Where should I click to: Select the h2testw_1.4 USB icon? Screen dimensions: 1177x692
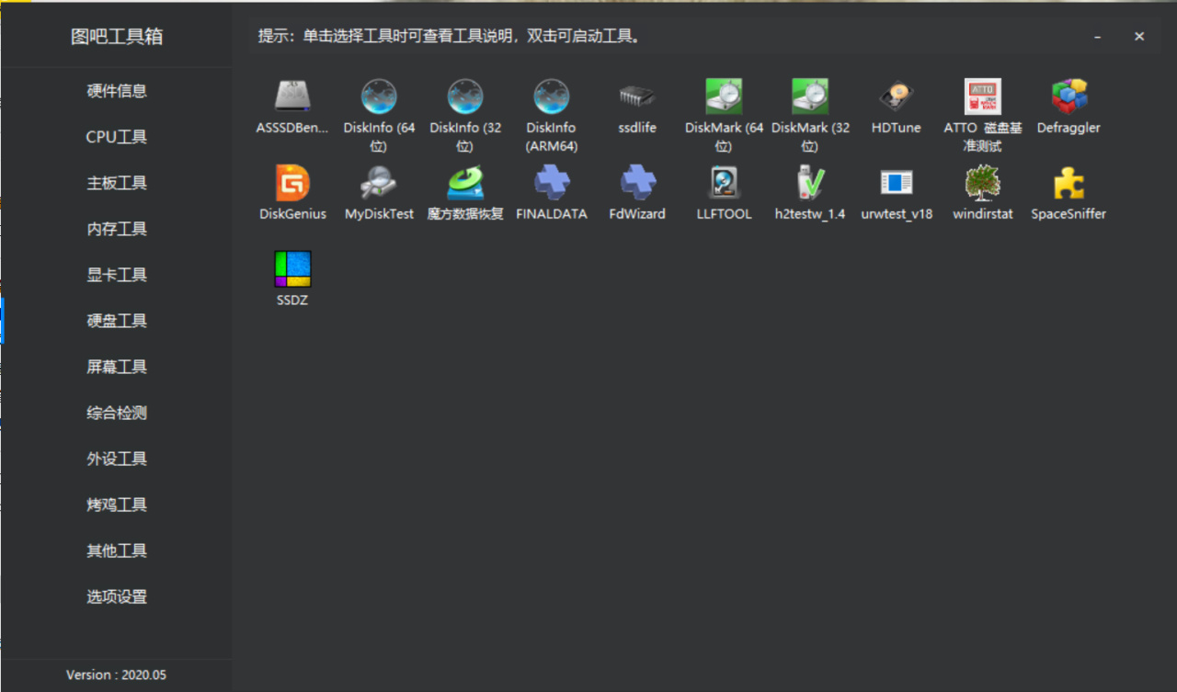coord(810,183)
